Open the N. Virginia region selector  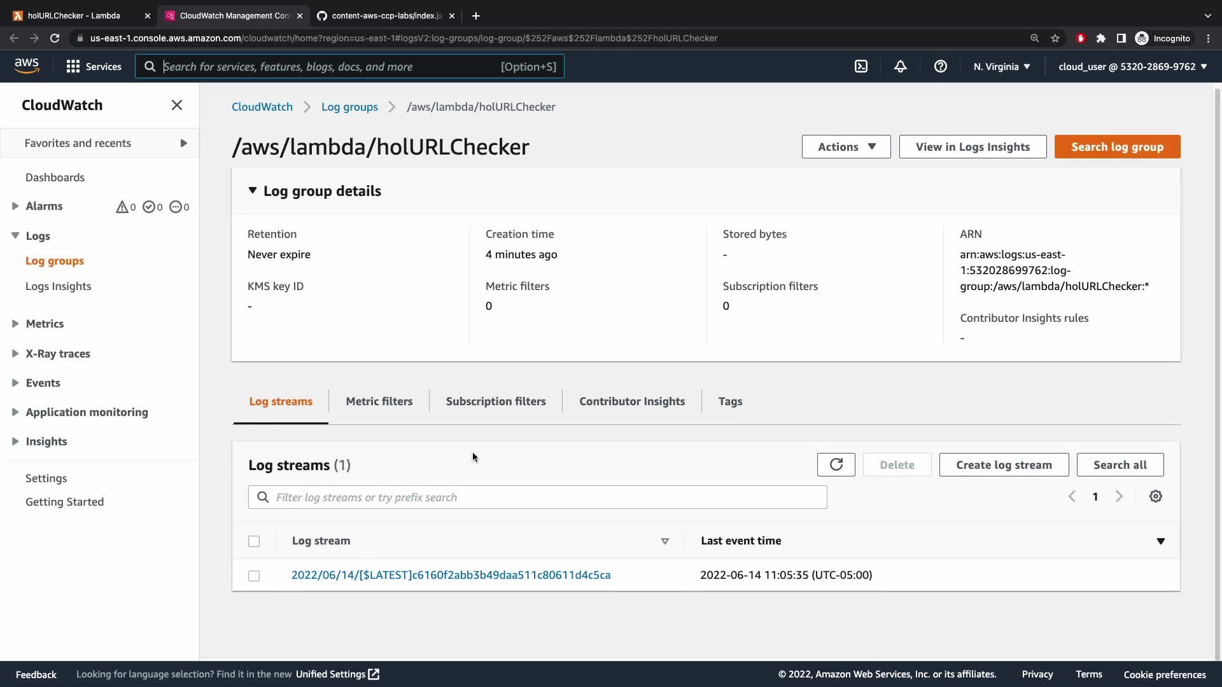click(x=1001, y=66)
